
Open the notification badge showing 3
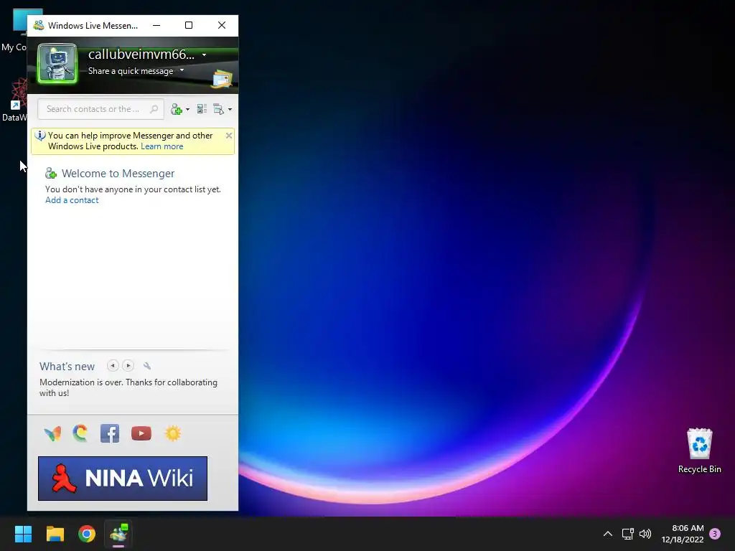point(715,534)
